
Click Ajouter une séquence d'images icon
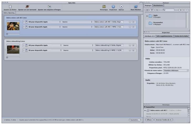coord(49,6)
